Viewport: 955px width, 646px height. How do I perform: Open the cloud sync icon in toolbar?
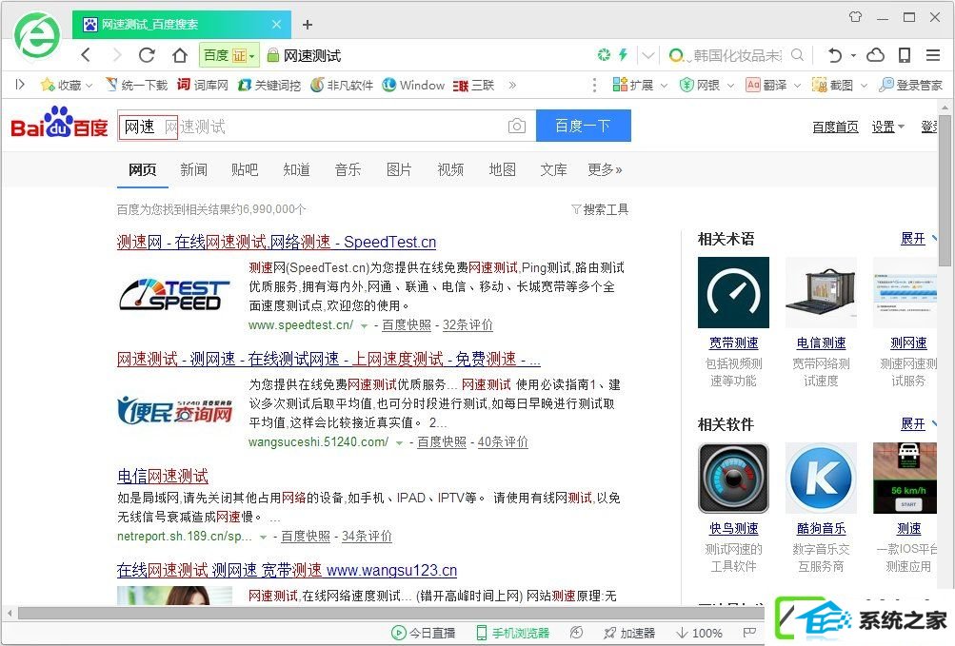coord(875,55)
